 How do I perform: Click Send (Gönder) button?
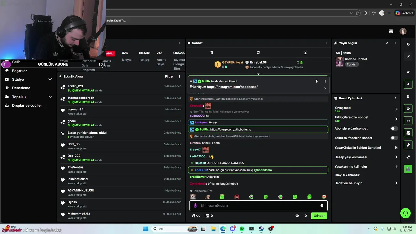pyautogui.click(x=319, y=216)
